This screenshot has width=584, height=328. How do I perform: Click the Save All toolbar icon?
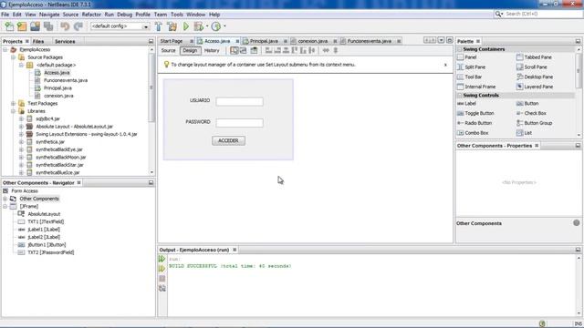[48, 26]
